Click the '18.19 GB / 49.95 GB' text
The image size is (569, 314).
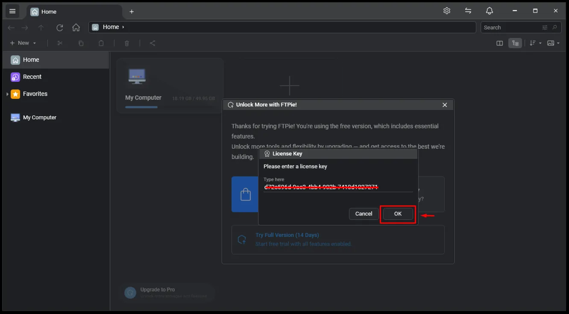194,98
